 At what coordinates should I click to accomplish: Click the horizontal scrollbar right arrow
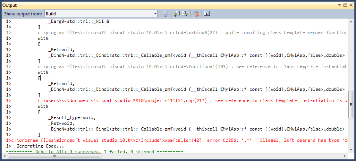coord(345,156)
